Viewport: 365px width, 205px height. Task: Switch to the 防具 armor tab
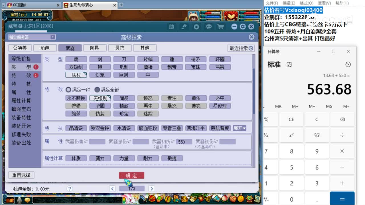pos(95,48)
